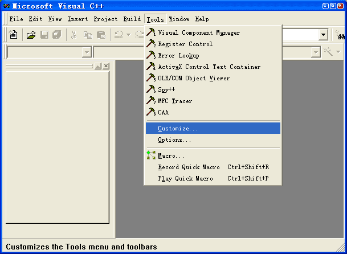The height and width of the screenshot is (254, 347).
Task: Click hammer icon beside ActiveX Control Test Container
Action: 151,67
